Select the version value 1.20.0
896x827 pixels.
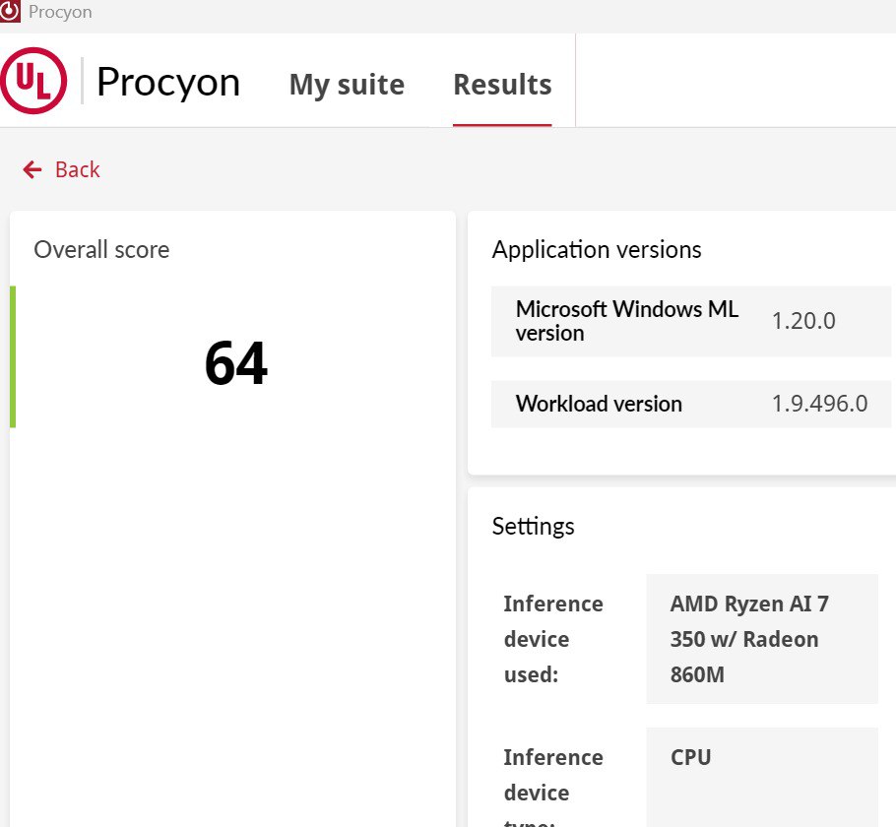803,321
